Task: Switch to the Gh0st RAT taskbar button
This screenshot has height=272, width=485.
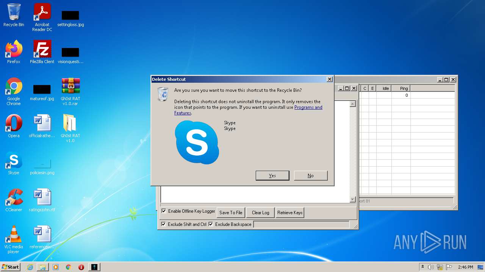Action: [x=94, y=267]
